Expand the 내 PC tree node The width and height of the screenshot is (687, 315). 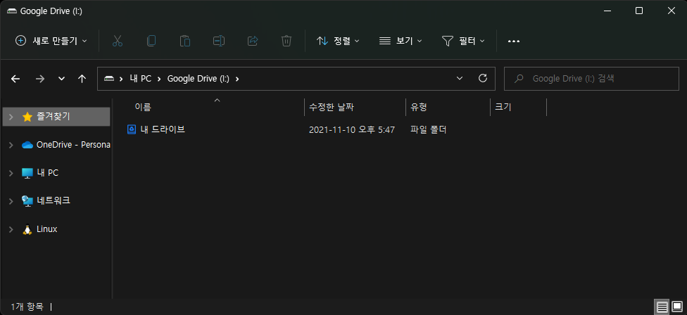coord(11,173)
